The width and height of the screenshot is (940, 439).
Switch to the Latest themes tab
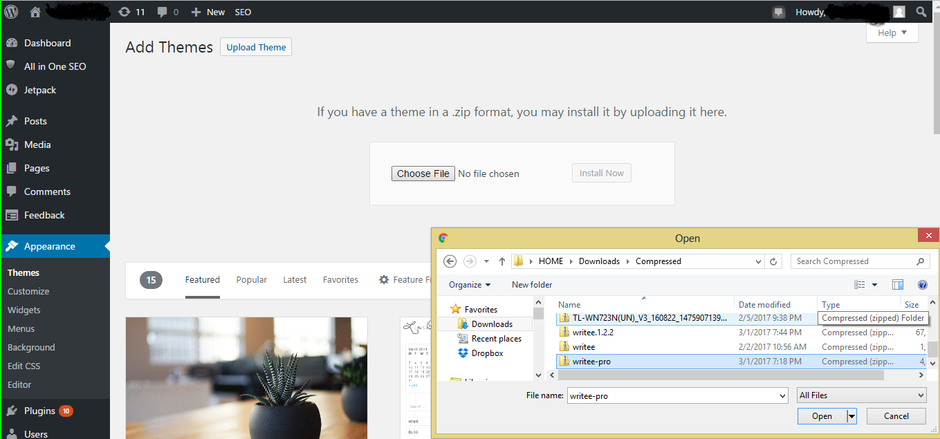pyautogui.click(x=295, y=280)
